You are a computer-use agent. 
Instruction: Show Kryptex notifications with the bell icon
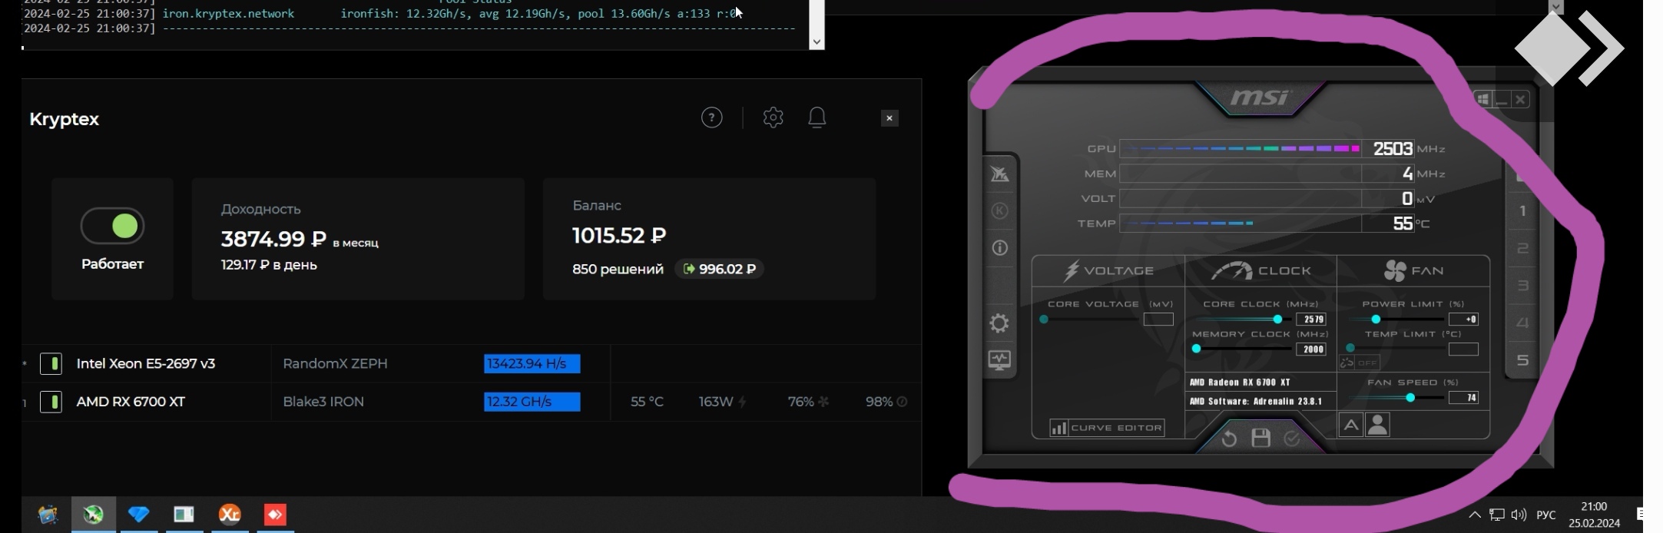[817, 118]
